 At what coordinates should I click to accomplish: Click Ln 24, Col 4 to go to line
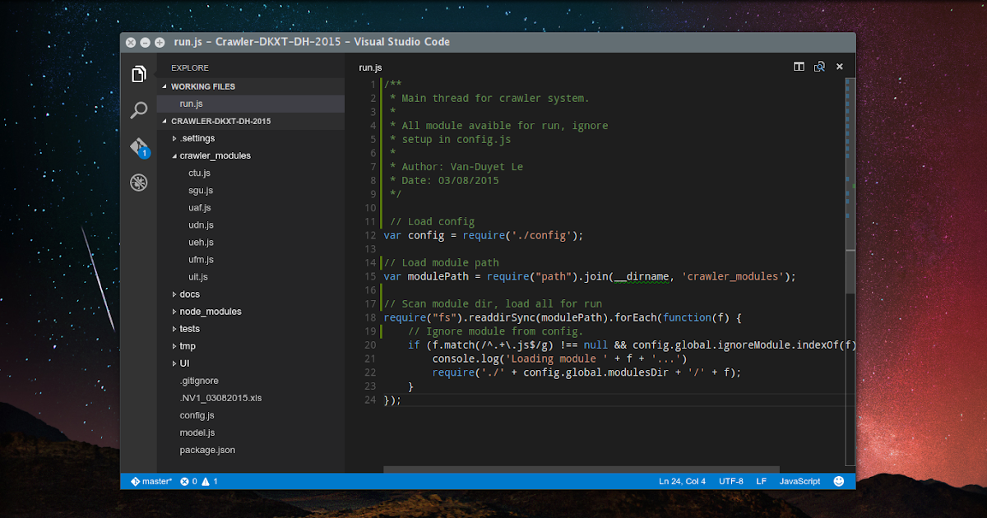point(682,481)
